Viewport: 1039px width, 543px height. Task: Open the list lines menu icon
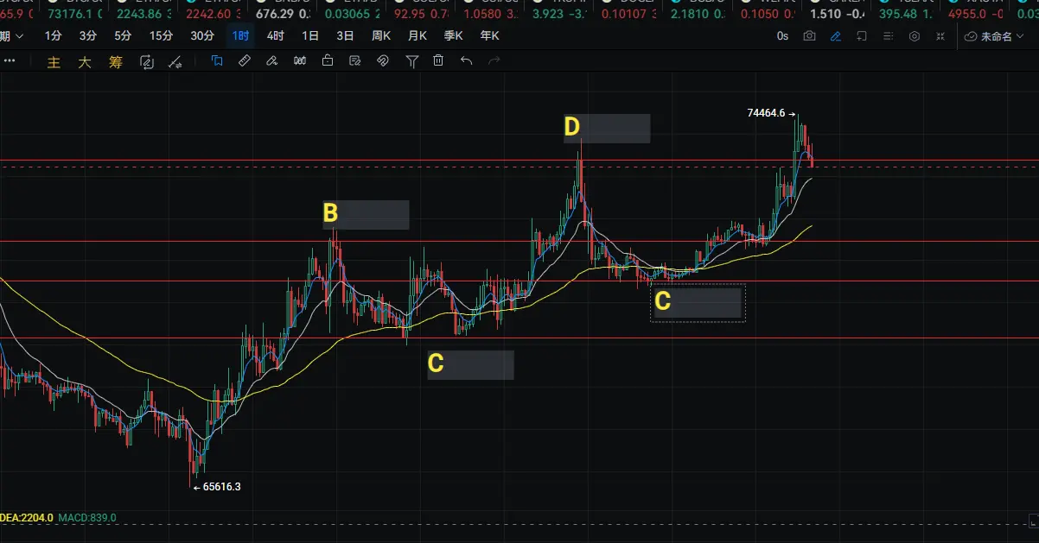click(888, 36)
